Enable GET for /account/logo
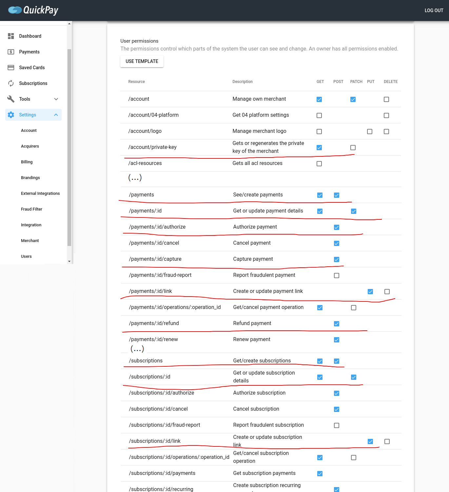The image size is (449, 492). [319, 132]
